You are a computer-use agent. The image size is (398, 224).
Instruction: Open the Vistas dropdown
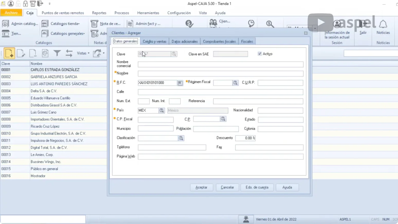83,53
